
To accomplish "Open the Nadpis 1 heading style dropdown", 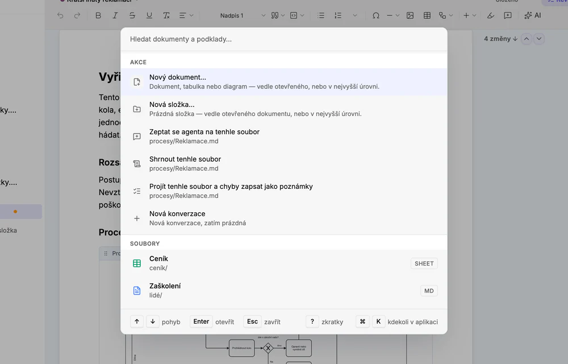I will click(x=243, y=15).
